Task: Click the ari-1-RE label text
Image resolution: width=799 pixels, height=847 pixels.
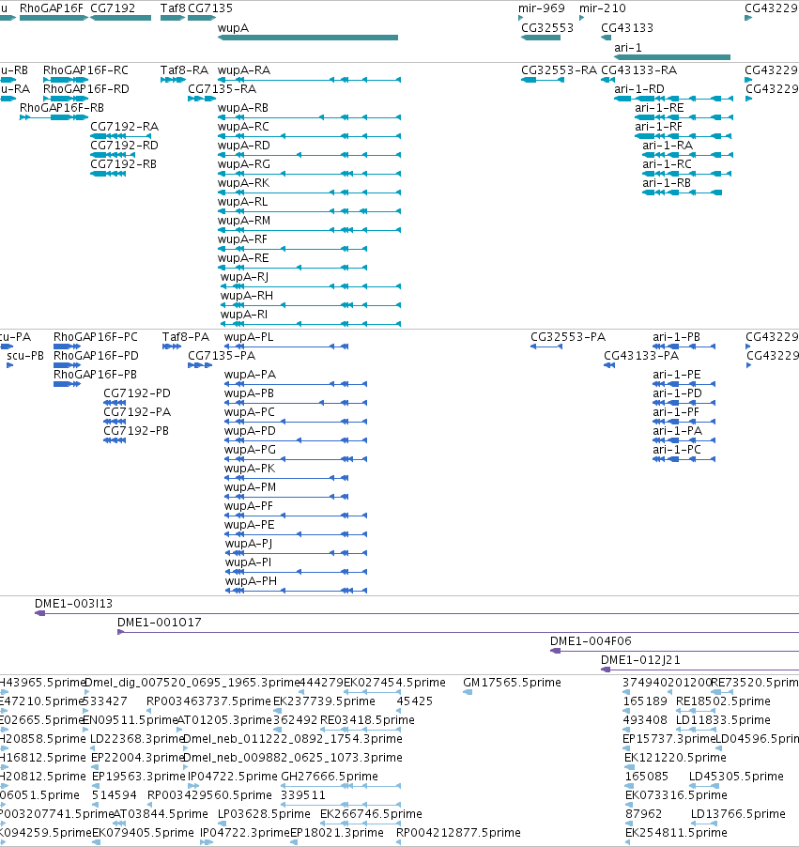Action: pyautogui.click(x=659, y=107)
